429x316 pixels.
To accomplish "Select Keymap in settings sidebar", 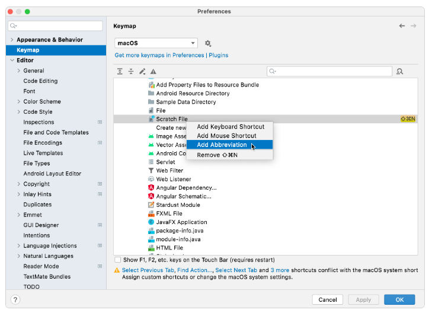I will click(x=56, y=50).
